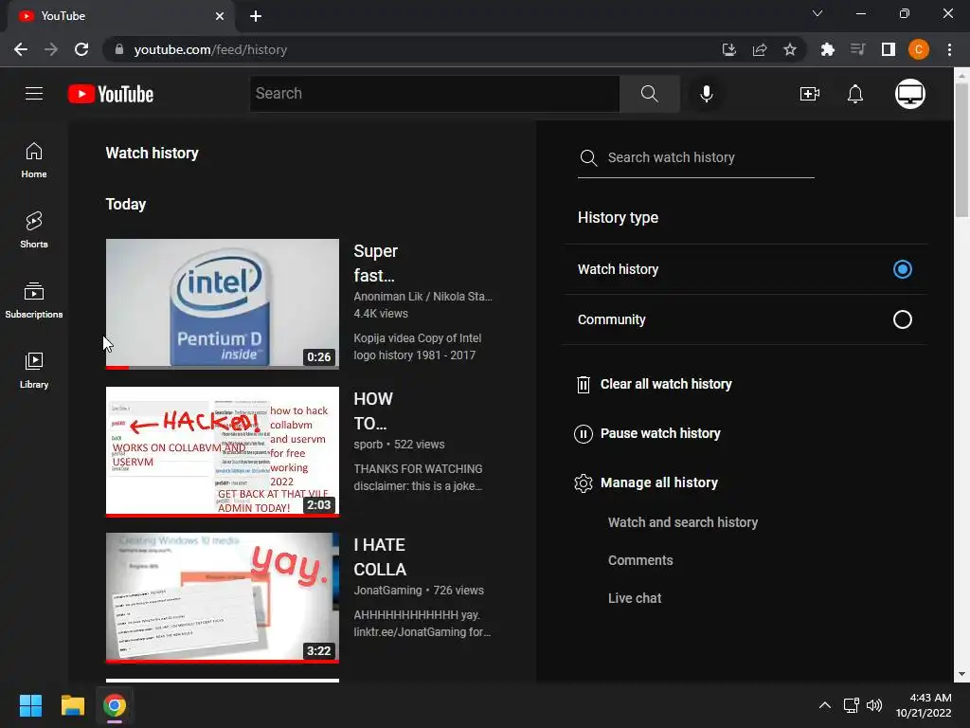
Task: Bookmark this page with star icon
Action: tap(790, 49)
